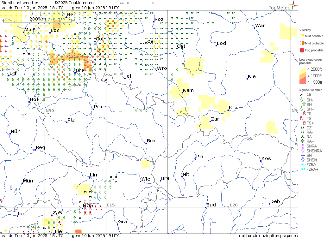This screenshot has height=238, width=327.
Task: Click the N50 latitude label near Hof
Action: click(x=50, y=110)
